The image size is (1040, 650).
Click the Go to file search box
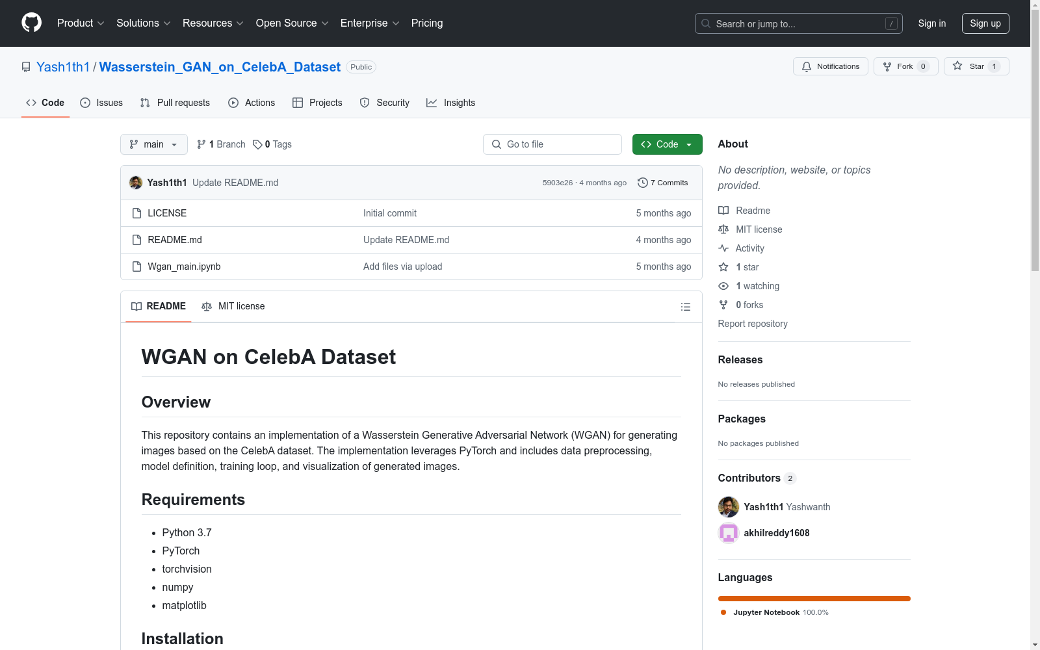coord(552,144)
